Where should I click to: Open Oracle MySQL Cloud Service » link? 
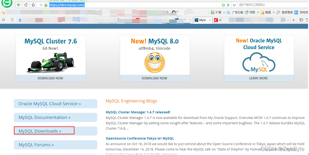pyautogui.click(x=55, y=104)
